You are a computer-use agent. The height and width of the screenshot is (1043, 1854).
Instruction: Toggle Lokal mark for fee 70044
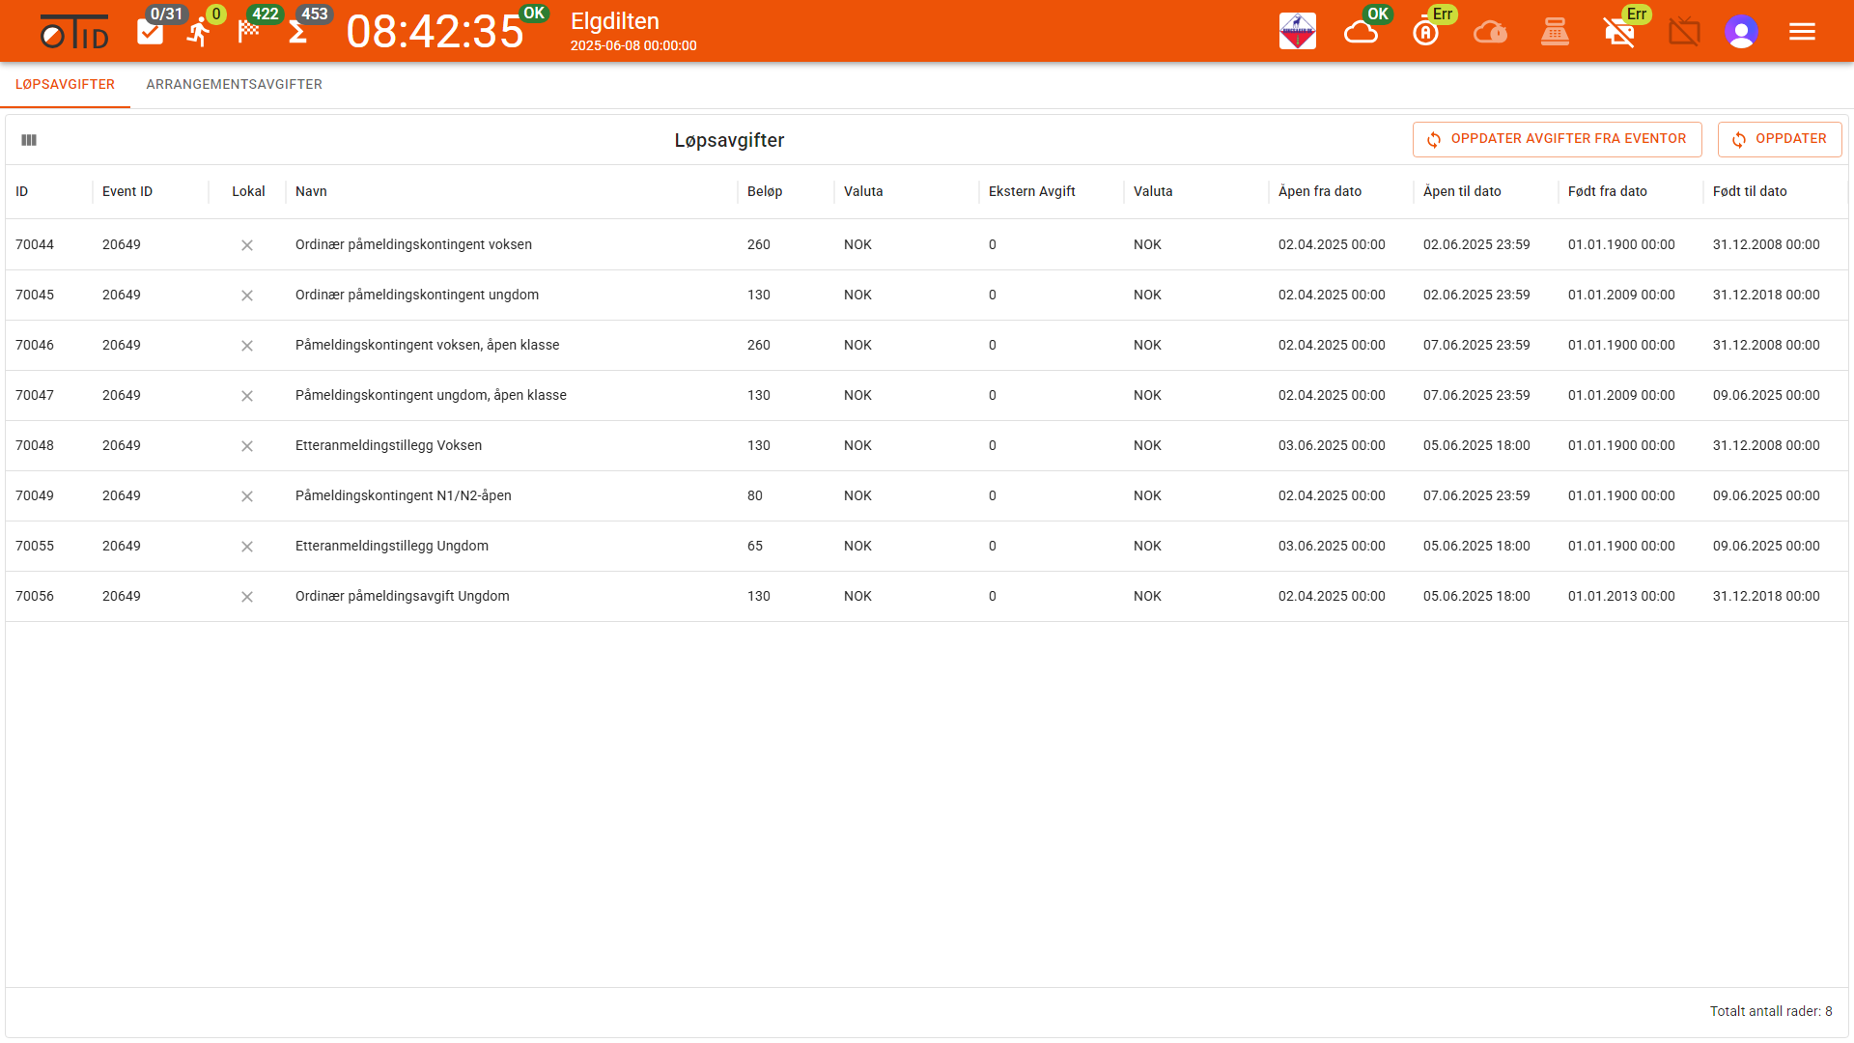pos(247,245)
